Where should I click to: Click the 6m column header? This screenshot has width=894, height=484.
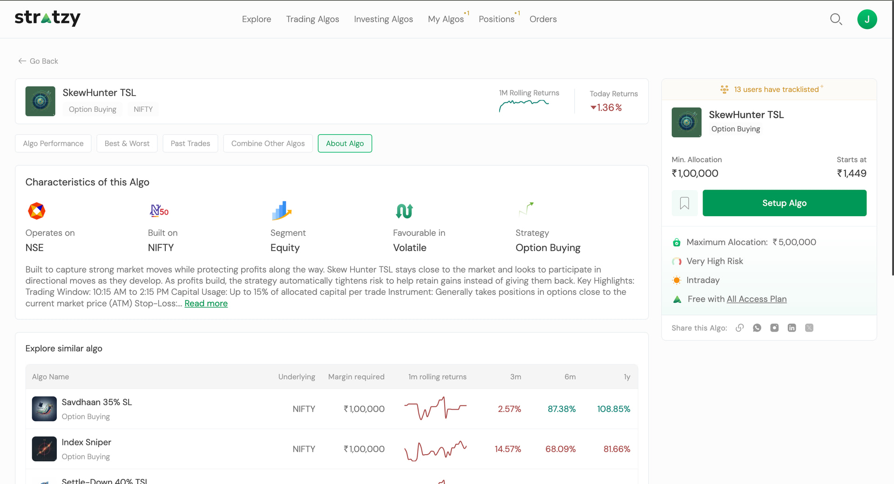[570, 377]
